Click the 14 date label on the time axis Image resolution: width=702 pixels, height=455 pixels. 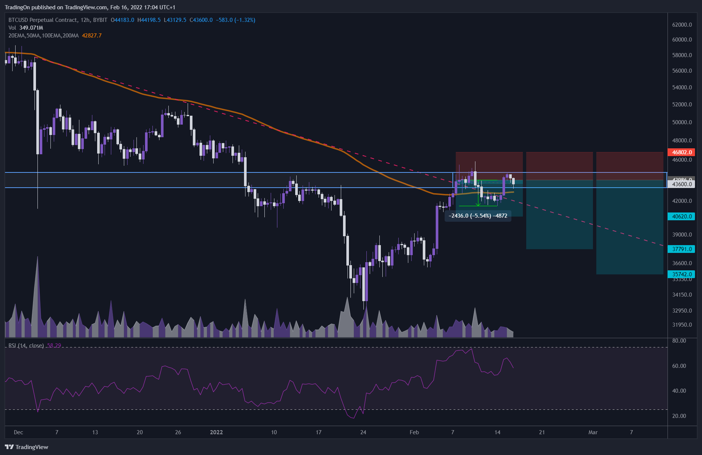tap(497, 432)
